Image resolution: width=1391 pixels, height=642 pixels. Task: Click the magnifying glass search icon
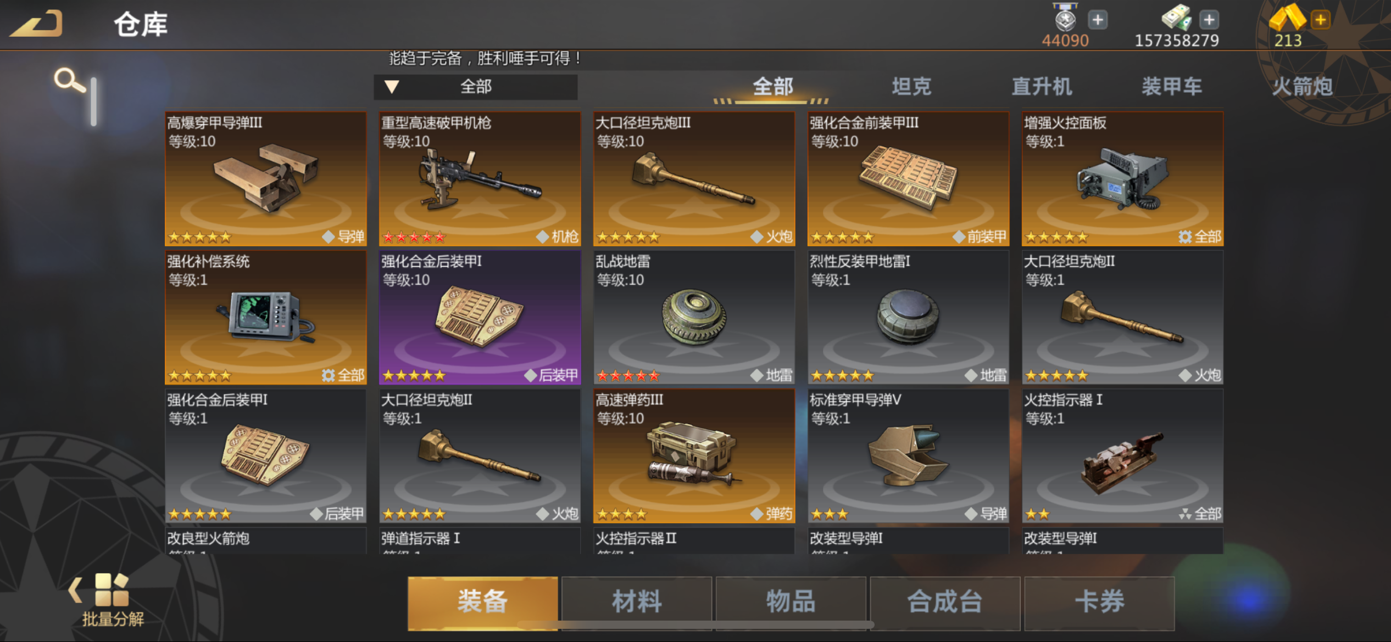point(70,80)
